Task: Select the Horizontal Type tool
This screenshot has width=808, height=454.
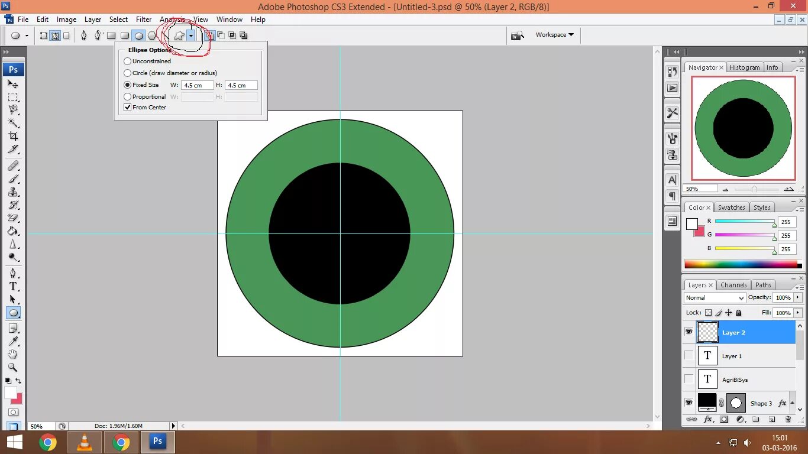Action: (x=13, y=286)
